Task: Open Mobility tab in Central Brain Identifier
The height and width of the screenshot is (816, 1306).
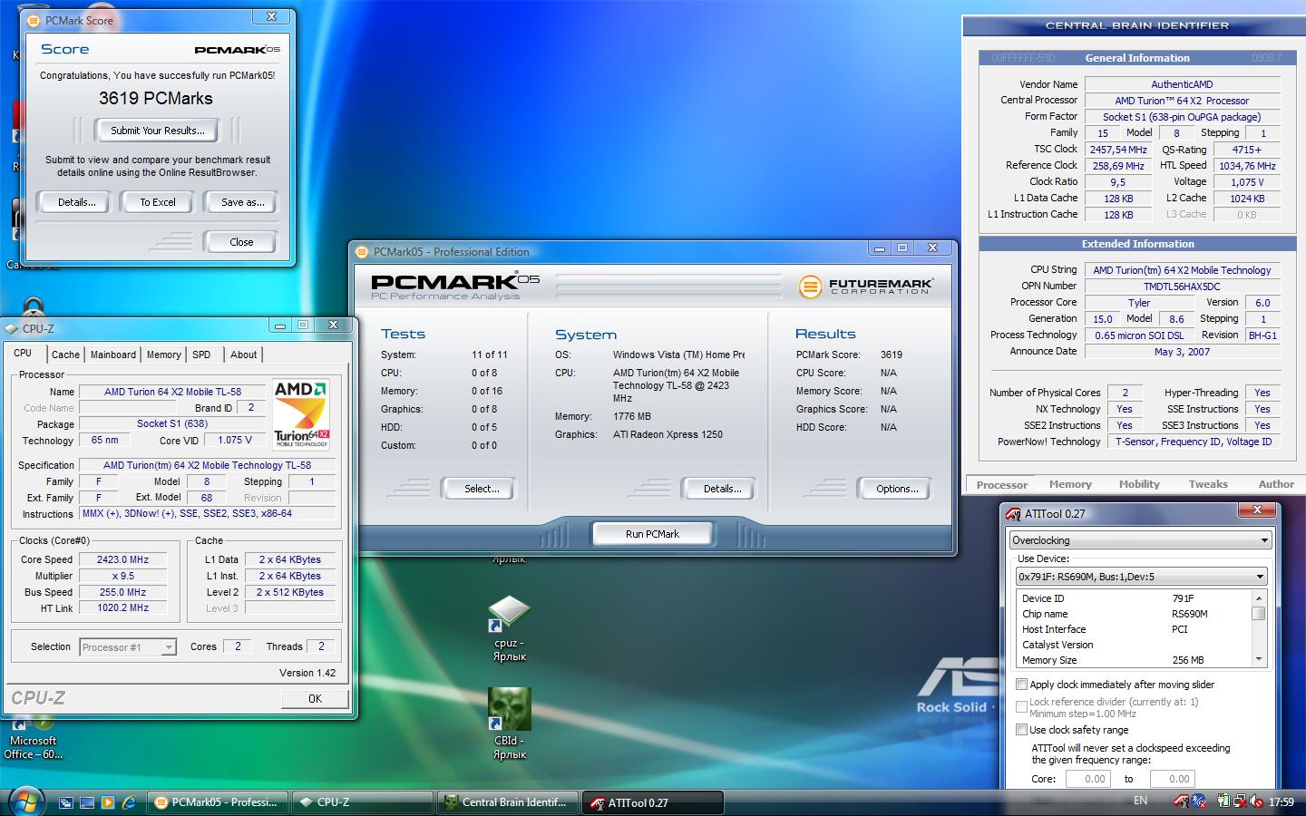Action: (1139, 484)
